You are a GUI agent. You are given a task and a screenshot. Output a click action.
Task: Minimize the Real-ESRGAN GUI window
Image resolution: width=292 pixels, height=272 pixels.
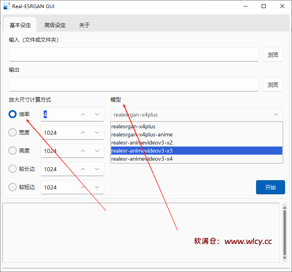(x=245, y=6)
